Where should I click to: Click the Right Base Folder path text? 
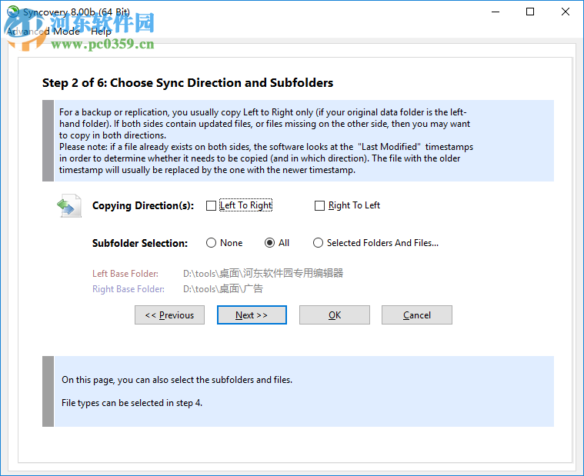point(222,288)
